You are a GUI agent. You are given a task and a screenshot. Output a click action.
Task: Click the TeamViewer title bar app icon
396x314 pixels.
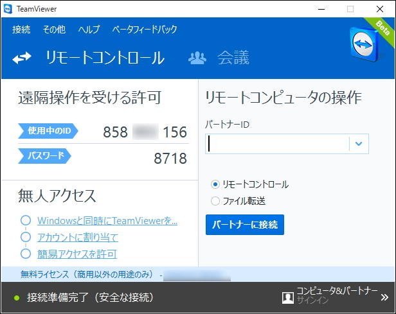click(x=8, y=9)
